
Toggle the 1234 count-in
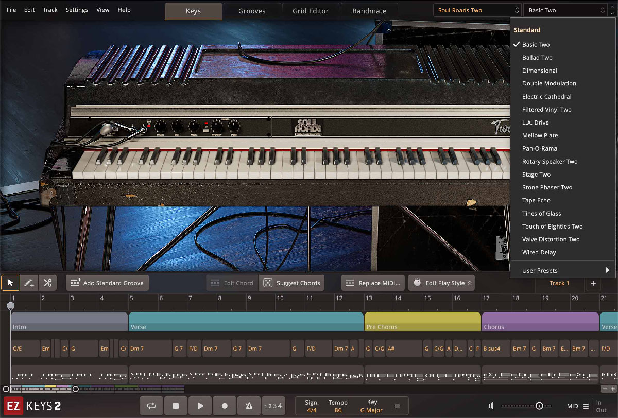(273, 406)
